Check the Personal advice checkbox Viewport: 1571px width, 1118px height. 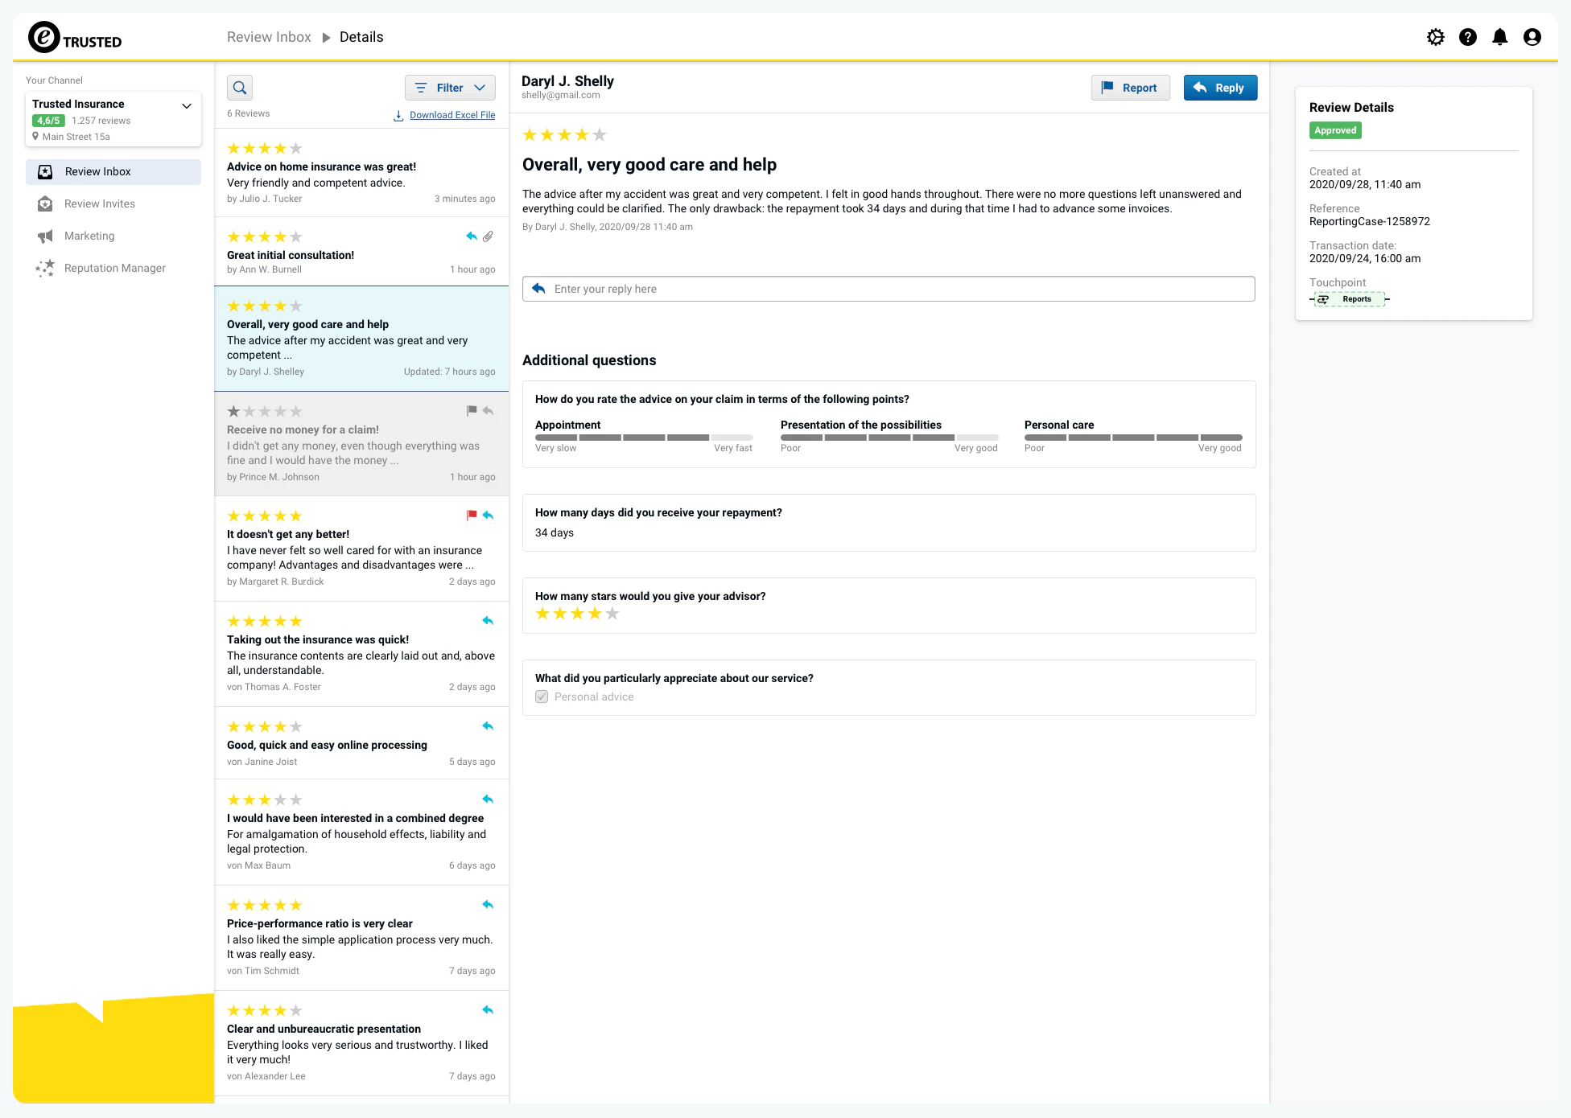[x=541, y=697]
